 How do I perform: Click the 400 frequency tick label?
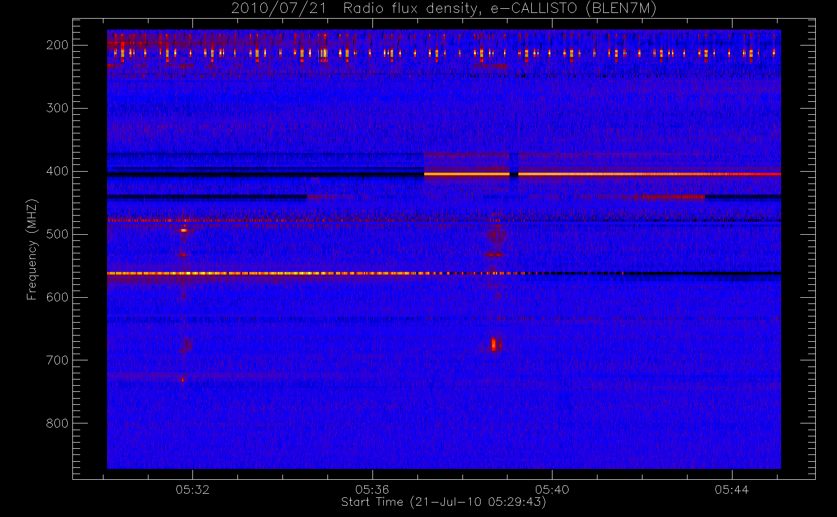57,171
